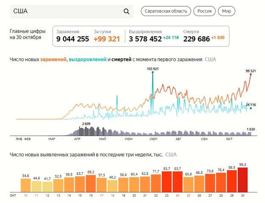The width and height of the screenshot is (265, 203).
Task: Open the Мир worldwide statistics button
Action: point(227,11)
